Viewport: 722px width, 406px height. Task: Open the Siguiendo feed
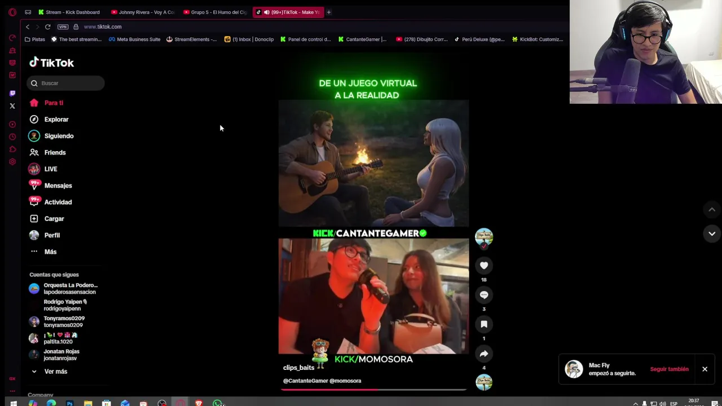tap(51, 136)
